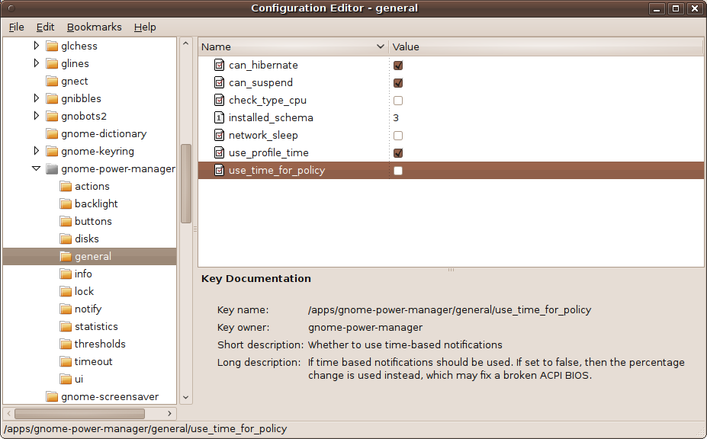
Task: Maximize the Configuration Editor window
Action: (676, 8)
